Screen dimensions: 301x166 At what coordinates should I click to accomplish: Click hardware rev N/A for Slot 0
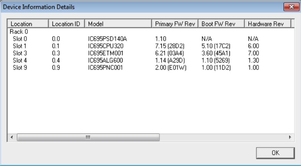[253, 39]
